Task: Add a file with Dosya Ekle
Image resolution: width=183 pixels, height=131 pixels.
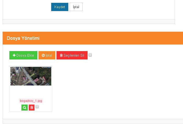Action: click(x=23, y=55)
